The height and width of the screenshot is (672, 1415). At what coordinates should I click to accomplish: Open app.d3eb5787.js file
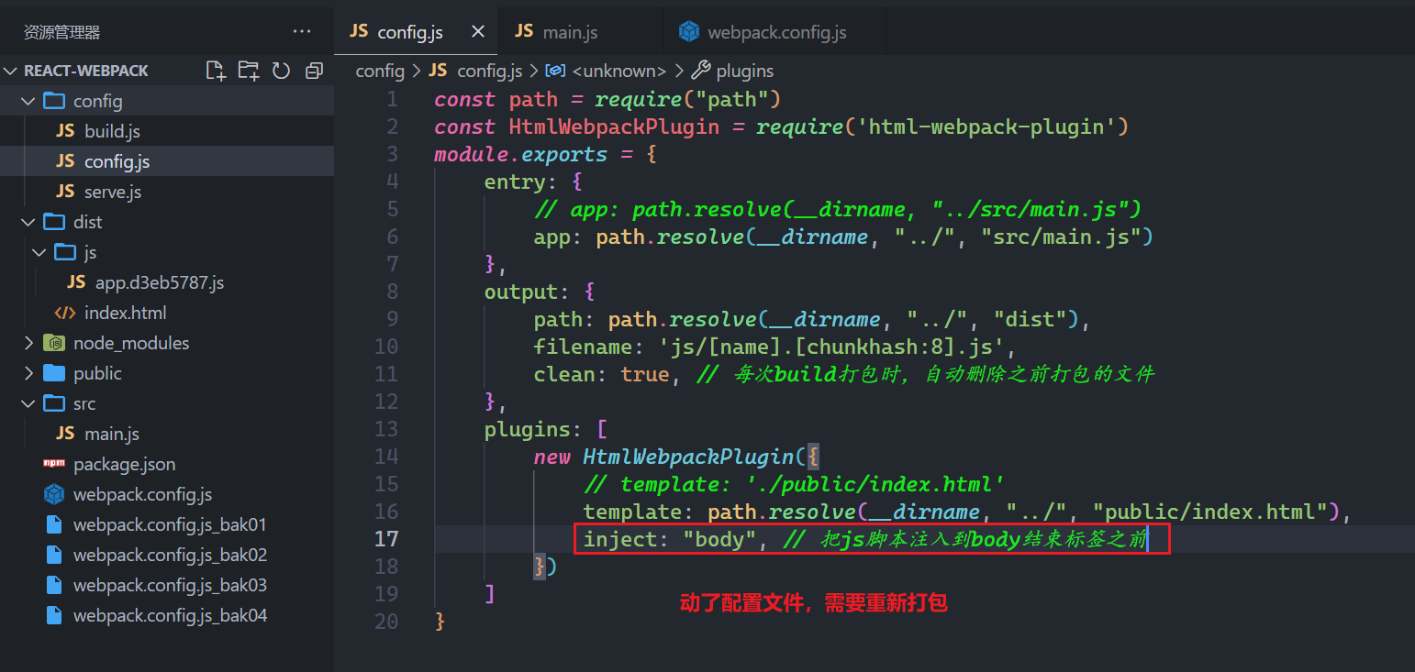(x=167, y=282)
